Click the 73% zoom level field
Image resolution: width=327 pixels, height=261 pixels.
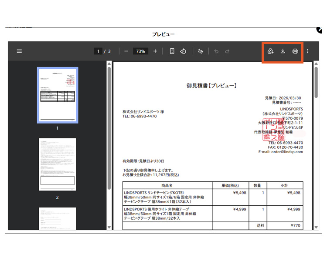pos(140,51)
